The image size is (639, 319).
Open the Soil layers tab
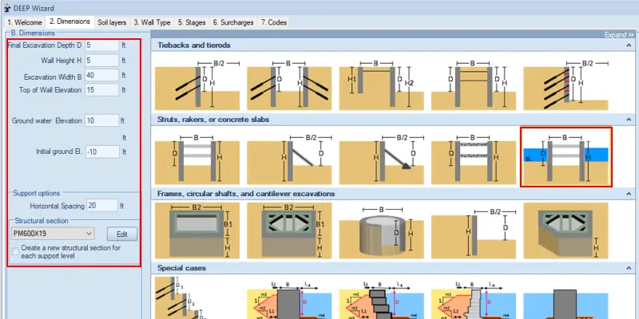(x=112, y=22)
